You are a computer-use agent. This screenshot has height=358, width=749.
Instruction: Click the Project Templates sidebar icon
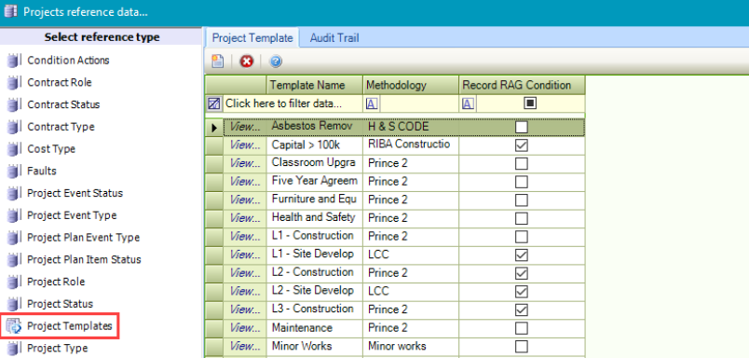coord(14,326)
